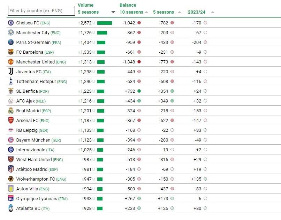Viewport: 281px width, 220px height.
Task: Select Atalanta's €928M volume value
Action: 88,208
